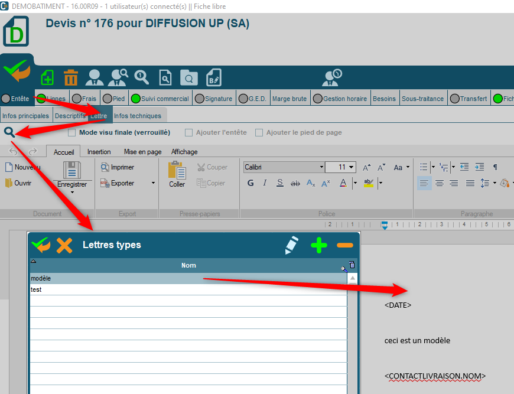514x394 pixels.
Task: Check the Ajouter l'entête checkbox
Action: pyautogui.click(x=189, y=133)
